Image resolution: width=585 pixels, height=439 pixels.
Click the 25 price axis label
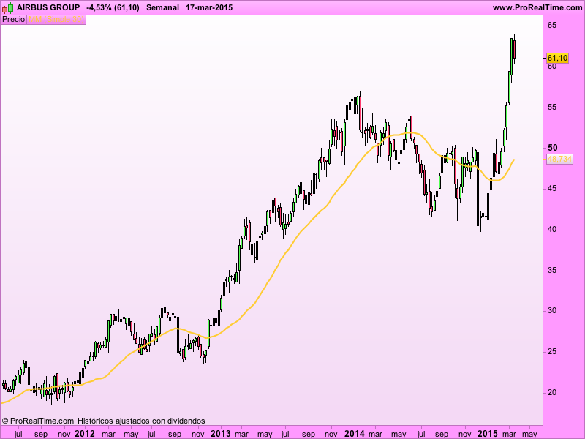pos(552,352)
